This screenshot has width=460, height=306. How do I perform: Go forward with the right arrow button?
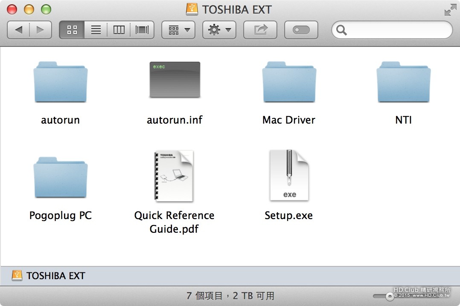click(x=41, y=30)
